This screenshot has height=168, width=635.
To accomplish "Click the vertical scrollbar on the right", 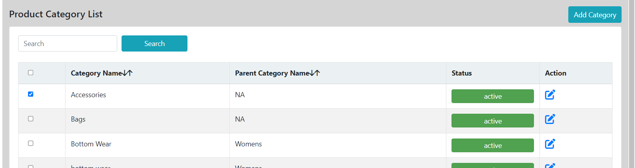I will coord(631,84).
